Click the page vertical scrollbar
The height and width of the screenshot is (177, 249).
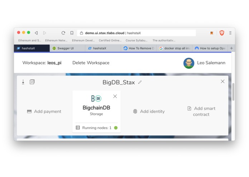(233, 92)
